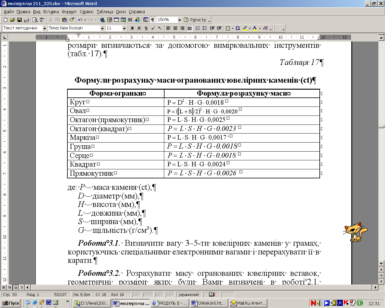Click the Outside Border icon

tap(228, 28)
